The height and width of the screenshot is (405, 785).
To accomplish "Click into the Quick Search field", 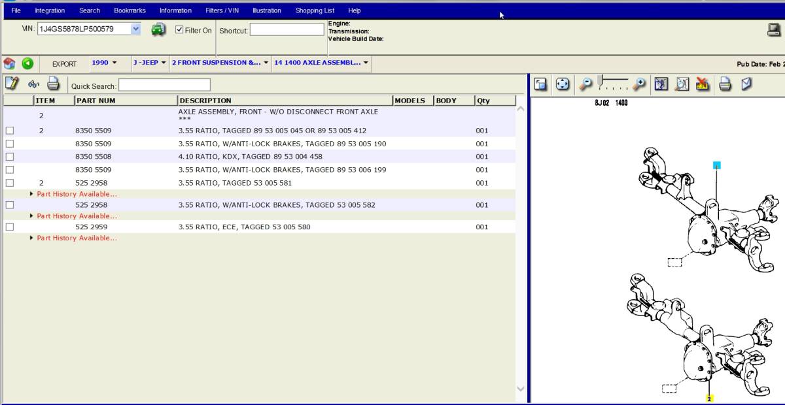I will (x=164, y=86).
